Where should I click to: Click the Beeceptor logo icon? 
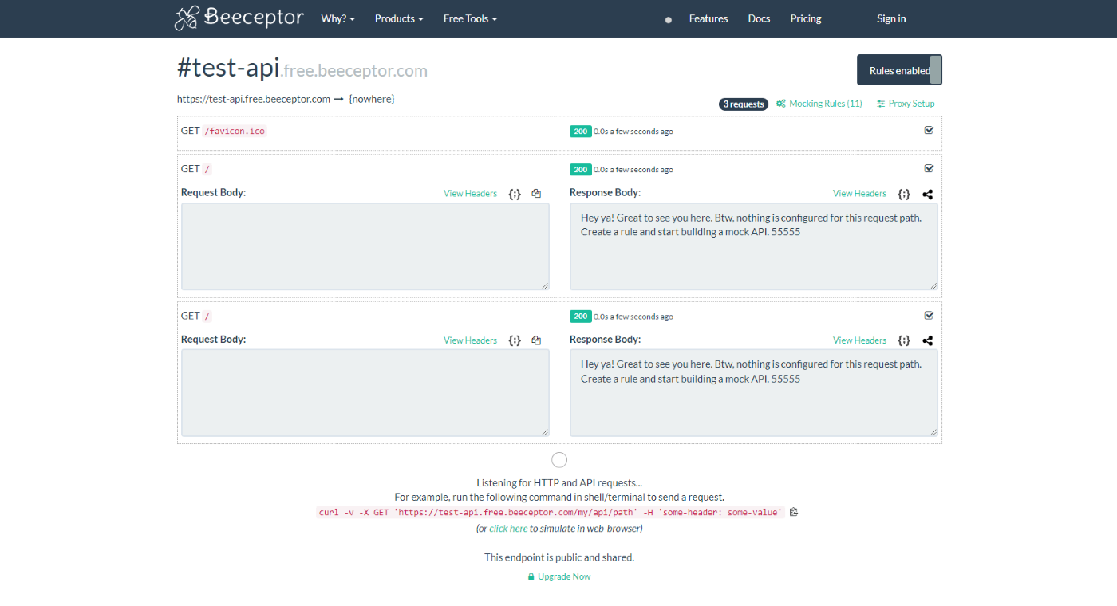tap(186, 18)
